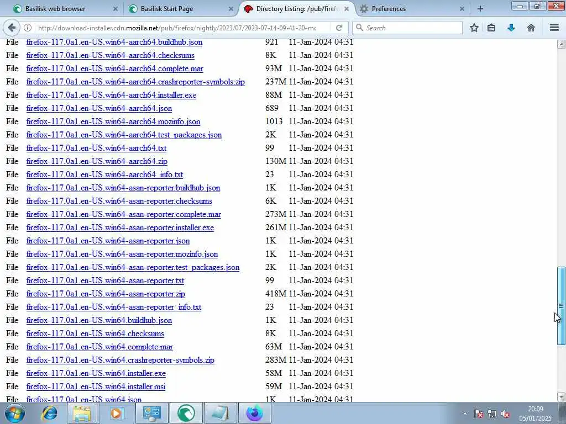Open Action Center flag icon in tray

click(479, 414)
